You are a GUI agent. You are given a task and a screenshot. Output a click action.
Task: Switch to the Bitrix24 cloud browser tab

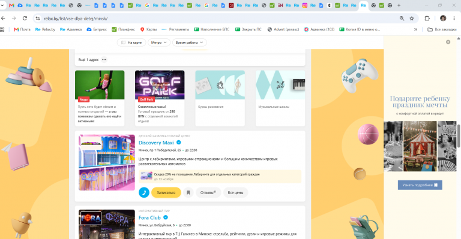(20, 5)
